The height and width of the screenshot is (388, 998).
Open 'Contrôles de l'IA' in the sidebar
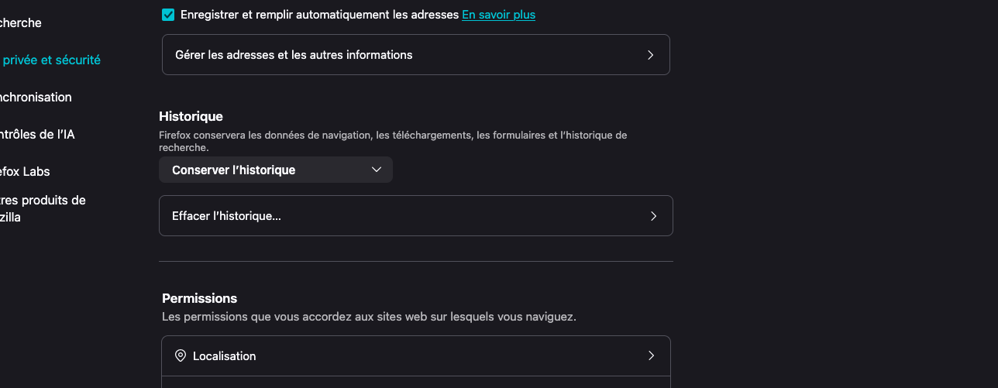(x=37, y=135)
